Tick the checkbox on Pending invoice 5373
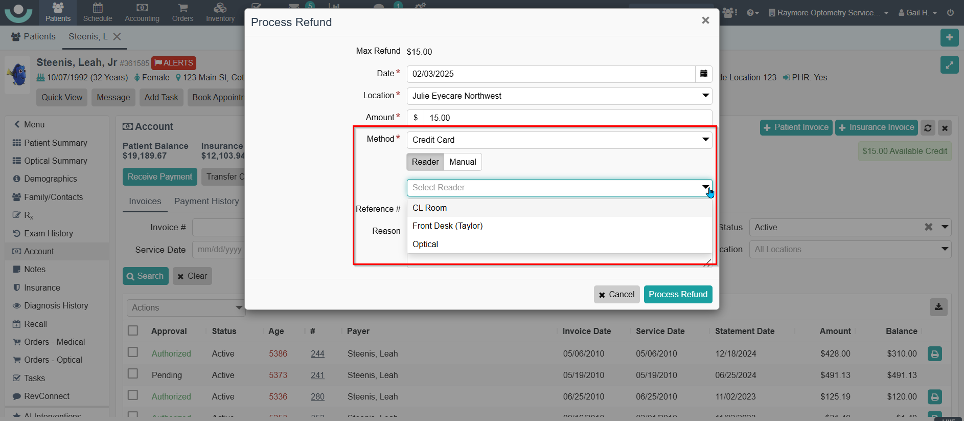 click(x=133, y=374)
